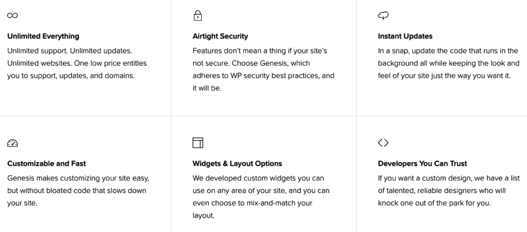Click the text about bloated code slowing sites
Viewport: 527px width, 232px height.
tap(78, 190)
